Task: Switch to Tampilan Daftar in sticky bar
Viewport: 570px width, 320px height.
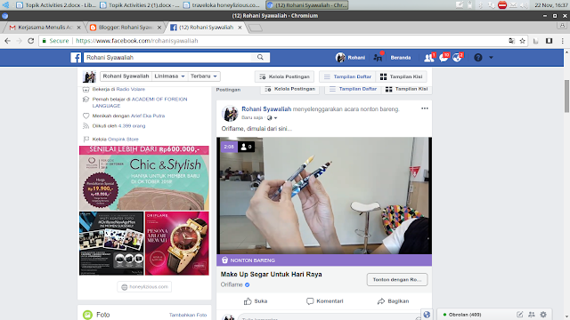Action: pos(347,76)
